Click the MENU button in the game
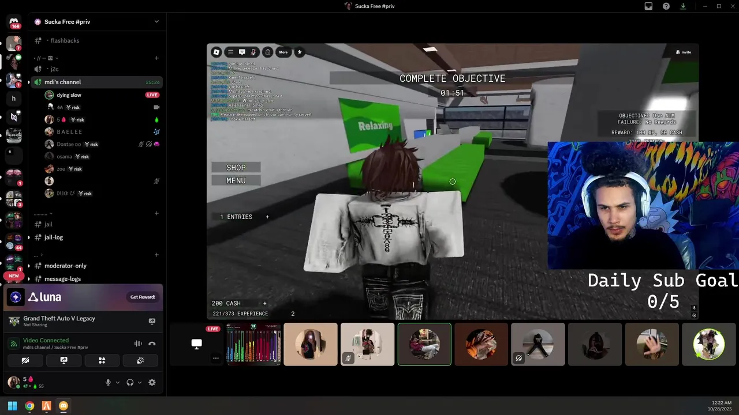The image size is (739, 415). (x=236, y=181)
